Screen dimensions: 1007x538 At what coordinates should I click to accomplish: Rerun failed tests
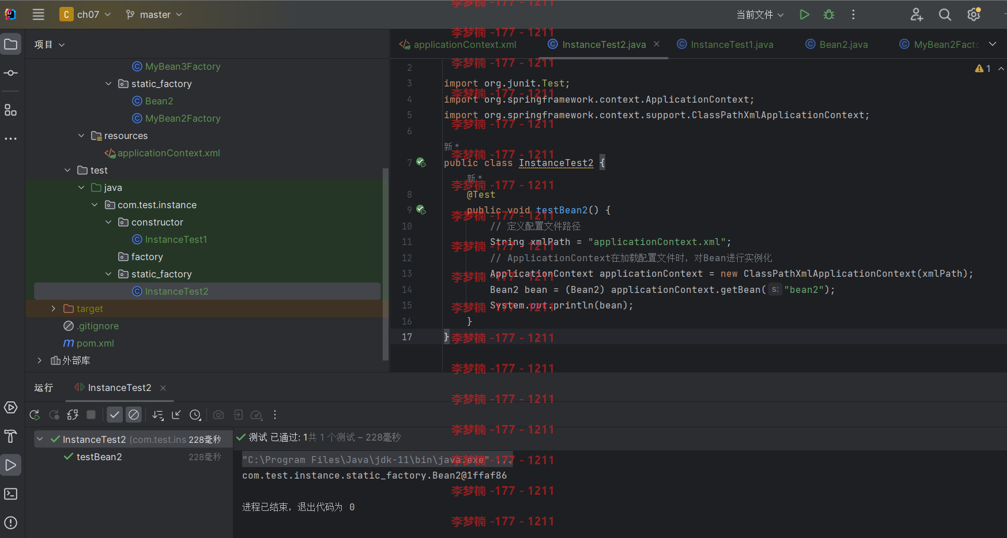point(54,415)
